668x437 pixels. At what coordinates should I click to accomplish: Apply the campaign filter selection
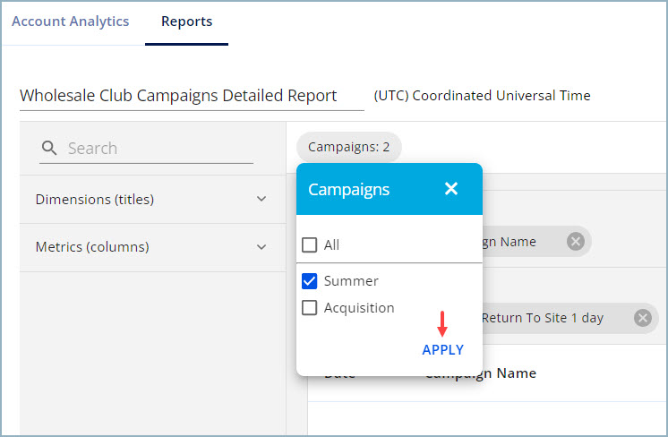click(x=442, y=349)
